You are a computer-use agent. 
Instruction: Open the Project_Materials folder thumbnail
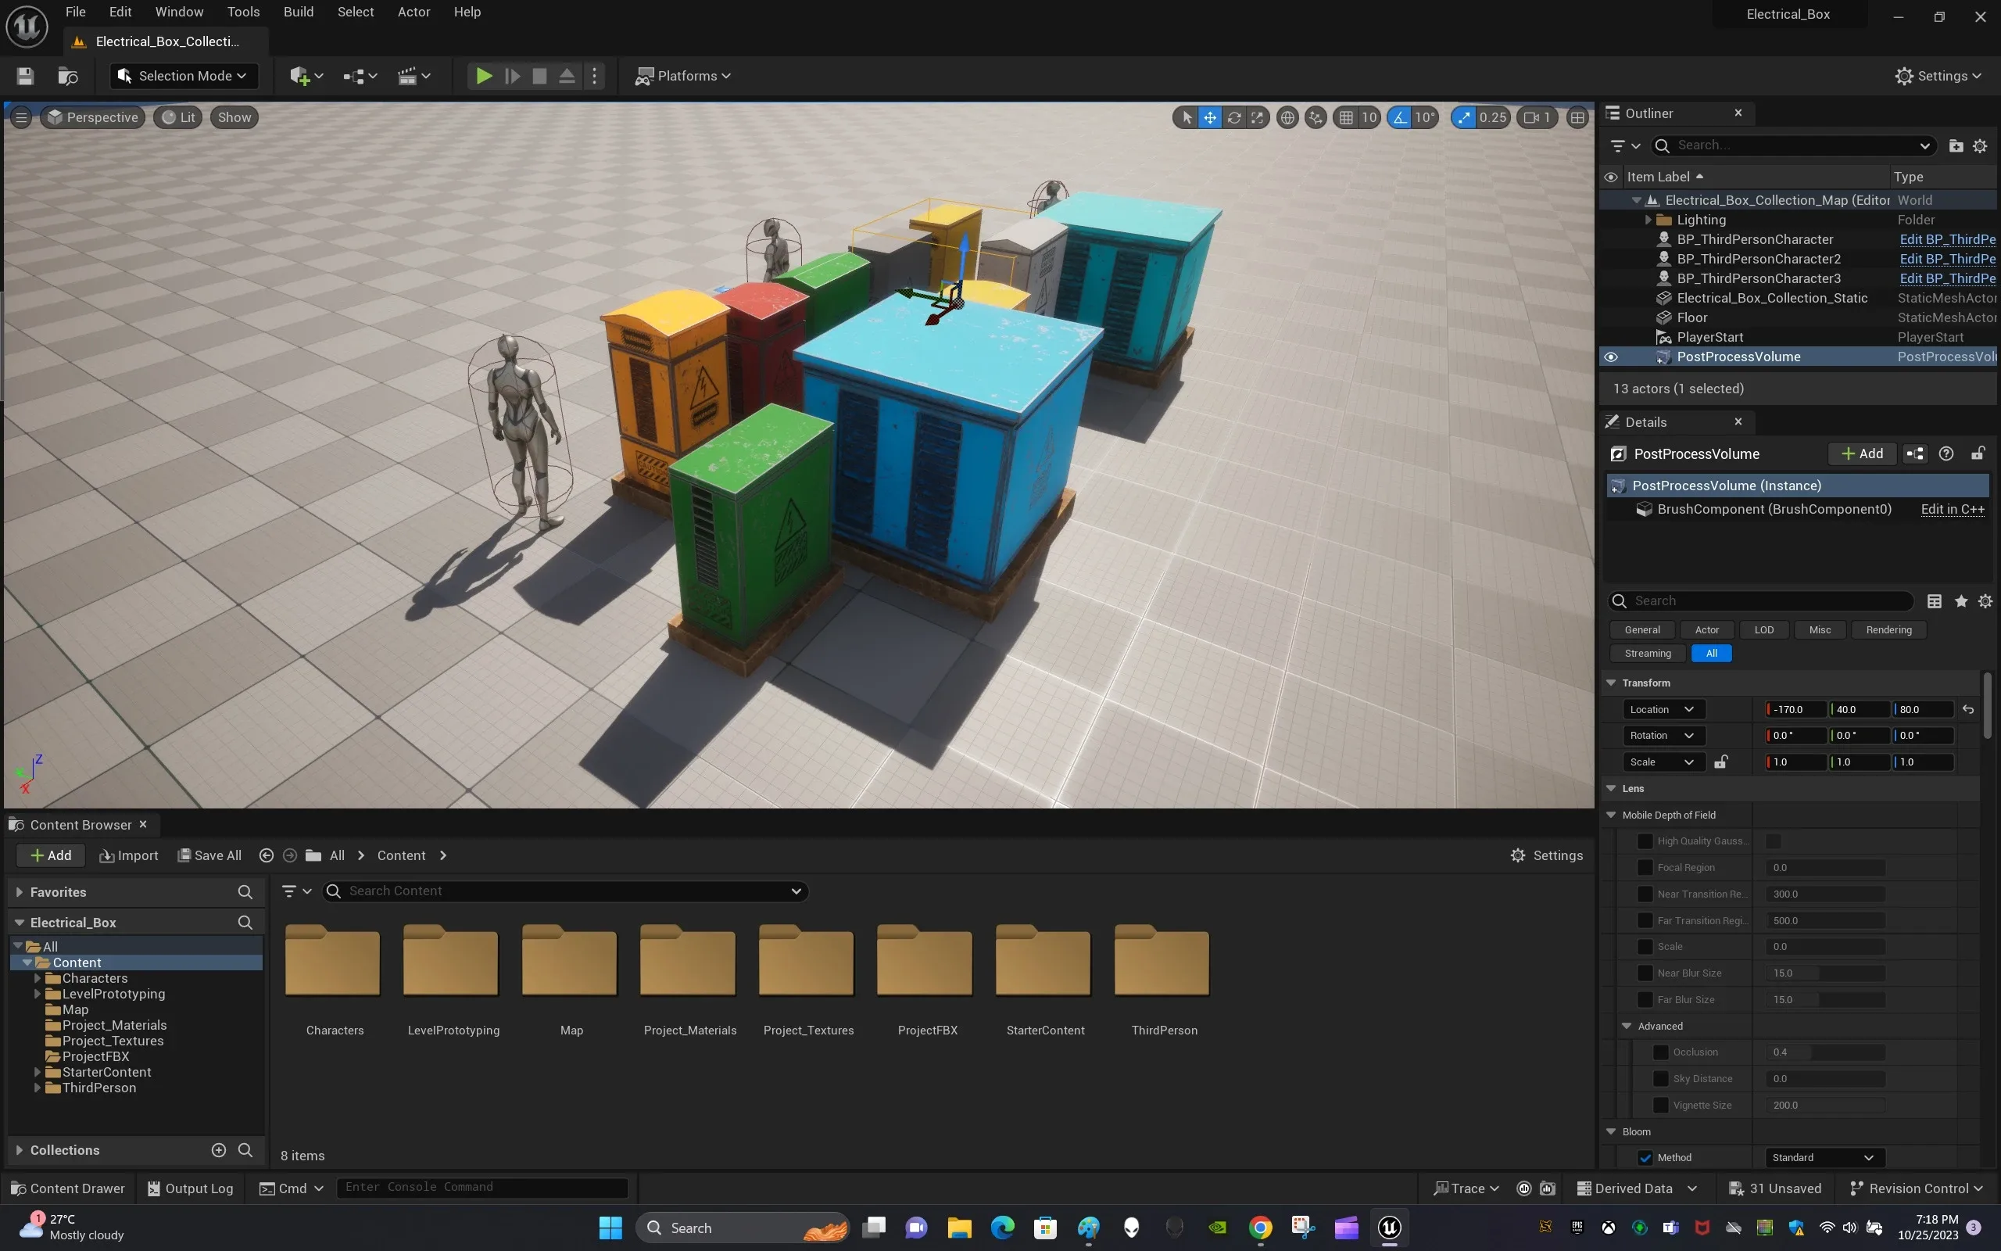point(688,960)
